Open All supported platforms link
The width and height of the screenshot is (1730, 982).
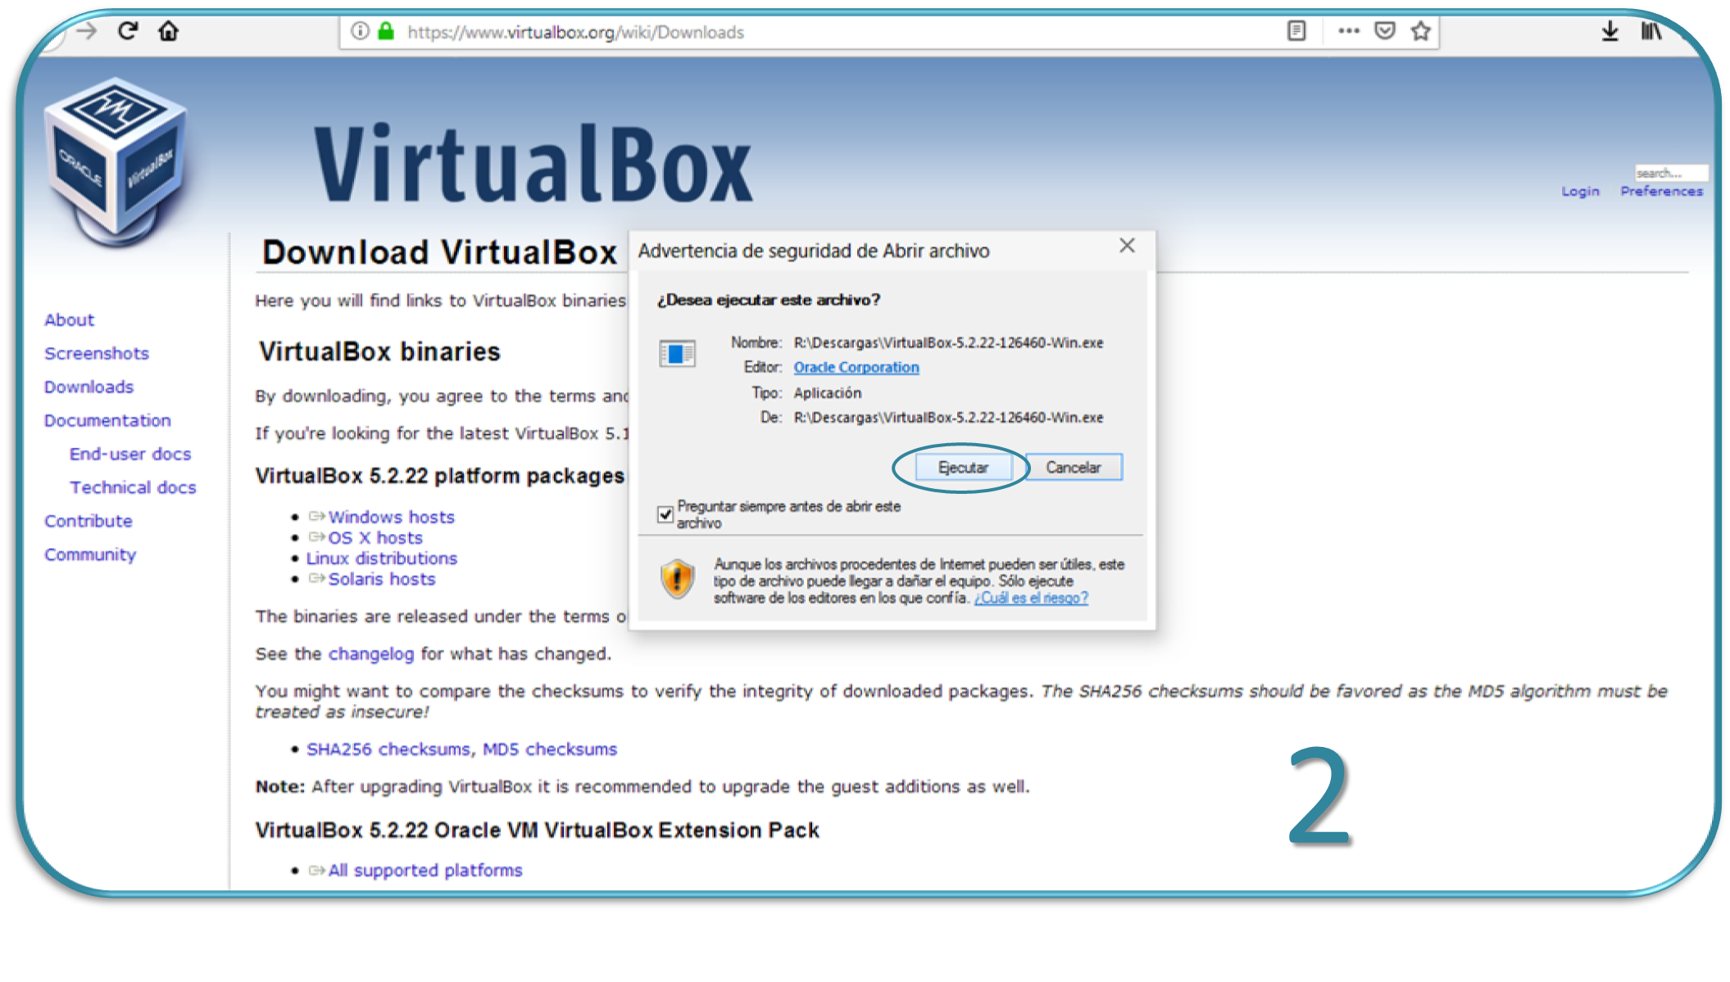425,871
